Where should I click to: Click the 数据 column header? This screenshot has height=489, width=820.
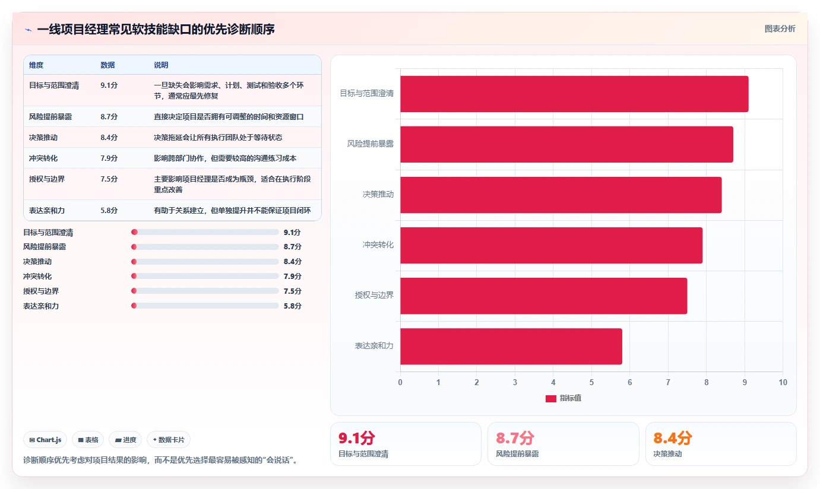108,65
